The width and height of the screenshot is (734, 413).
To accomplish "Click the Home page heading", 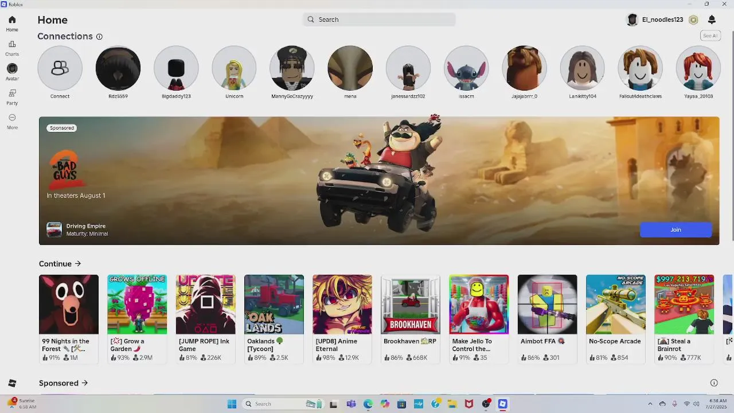I will click(53, 20).
